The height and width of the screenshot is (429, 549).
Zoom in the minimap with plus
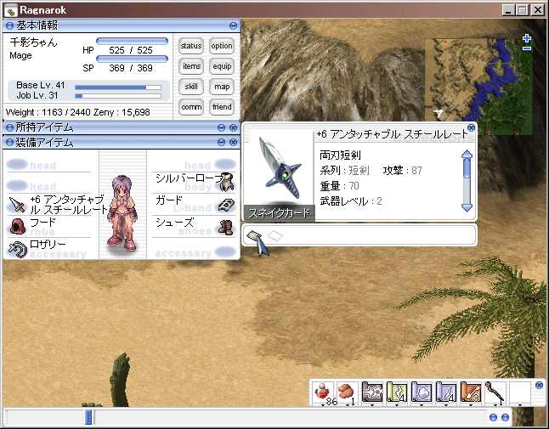pyautogui.click(x=527, y=37)
